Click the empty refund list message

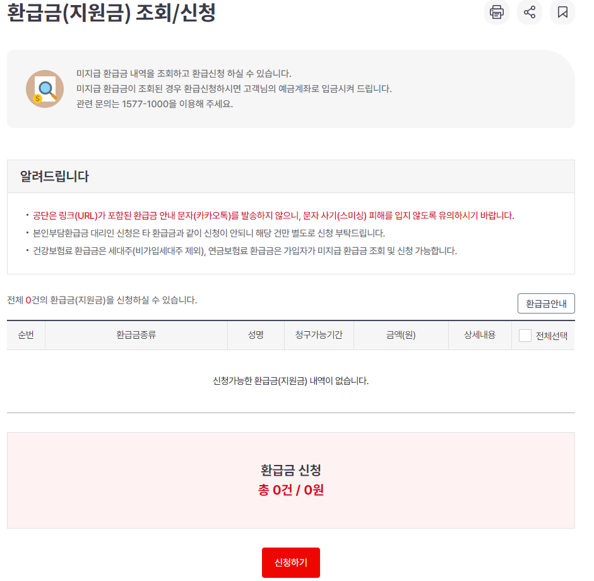[290, 381]
